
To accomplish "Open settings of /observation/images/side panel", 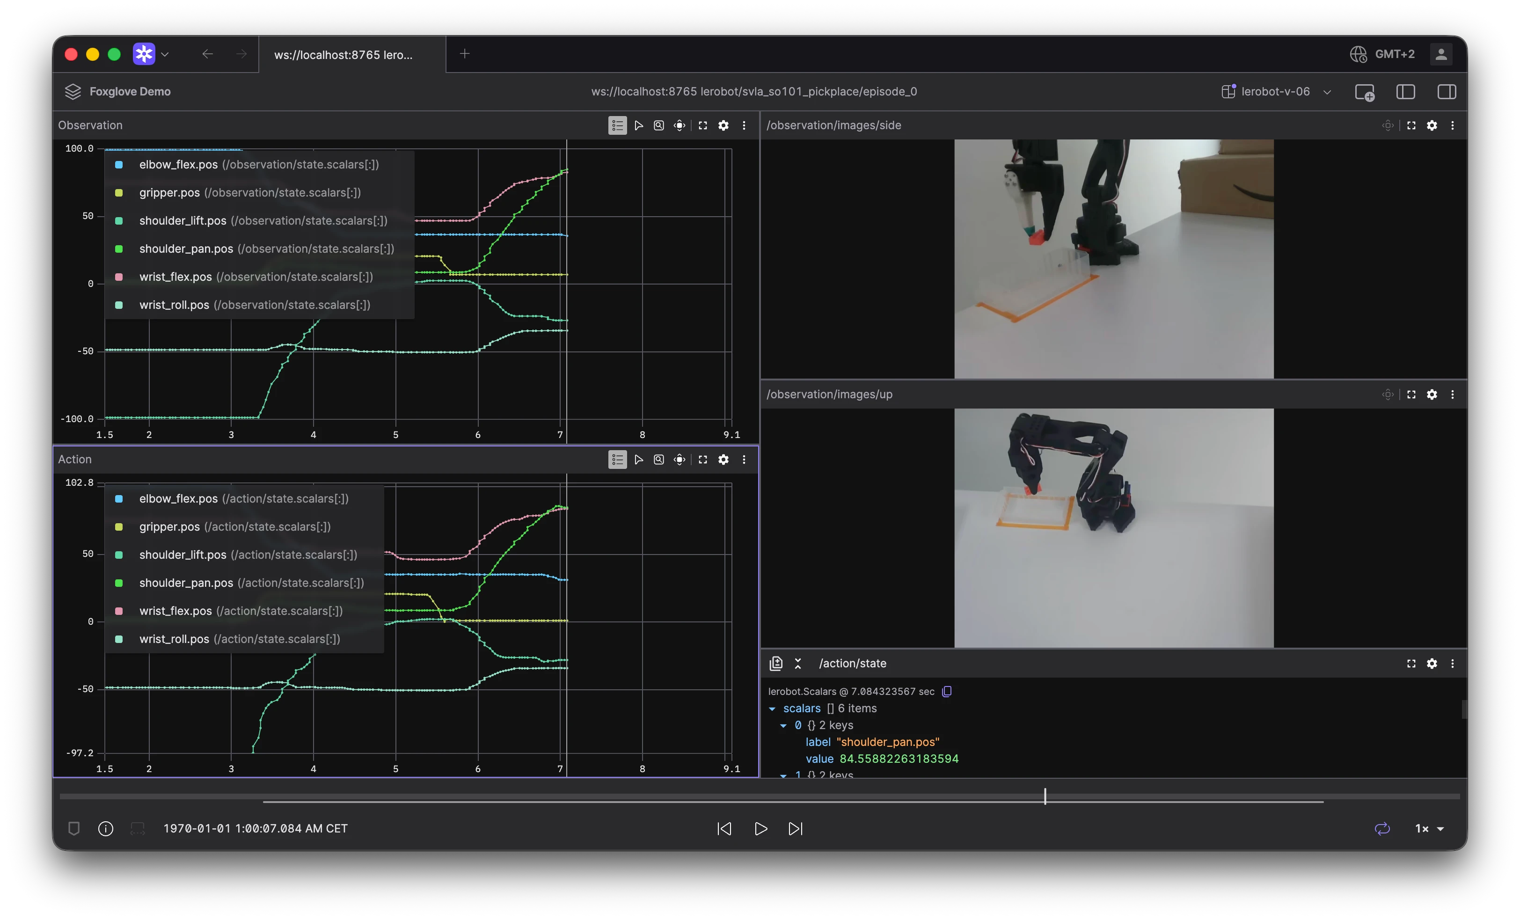I will (1432, 125).
